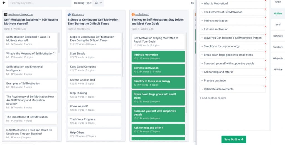The image size is (285, 145).
Task: Delete 'Break down large goals' outline item
Action: (x=265, y=52)
